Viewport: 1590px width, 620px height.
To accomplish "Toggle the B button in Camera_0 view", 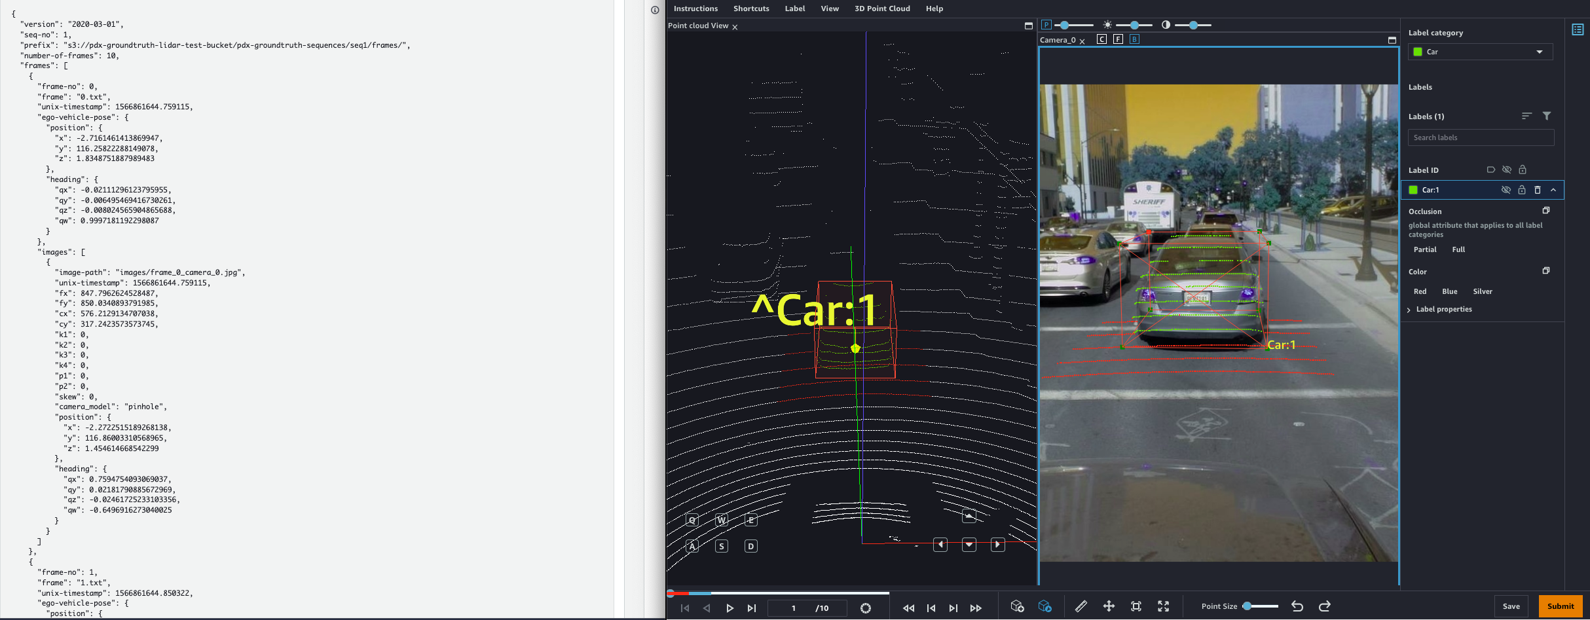I will 1134,39.
